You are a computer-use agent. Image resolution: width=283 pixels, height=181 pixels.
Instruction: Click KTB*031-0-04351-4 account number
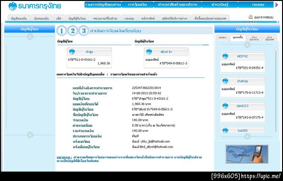tap(250, 68)
